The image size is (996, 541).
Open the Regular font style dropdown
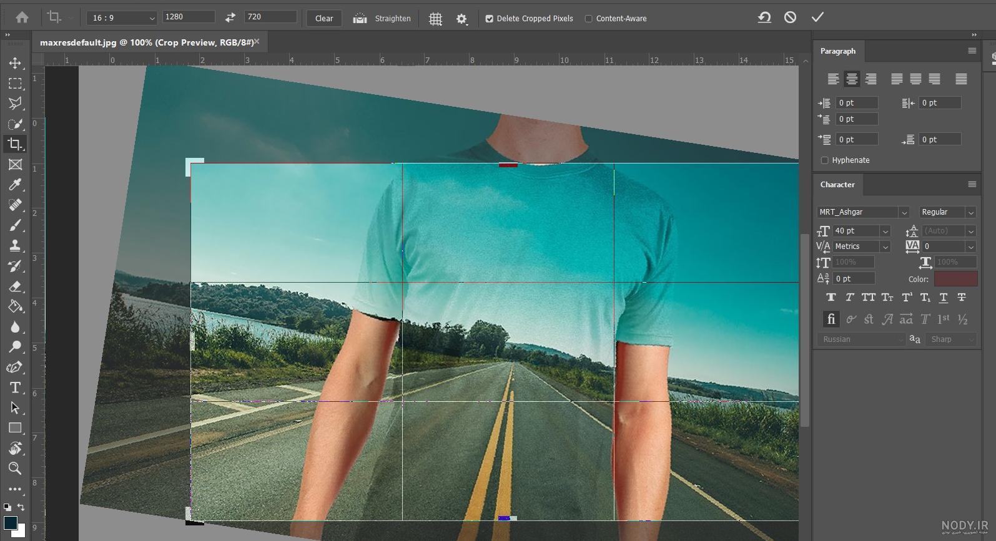(947, 212)
